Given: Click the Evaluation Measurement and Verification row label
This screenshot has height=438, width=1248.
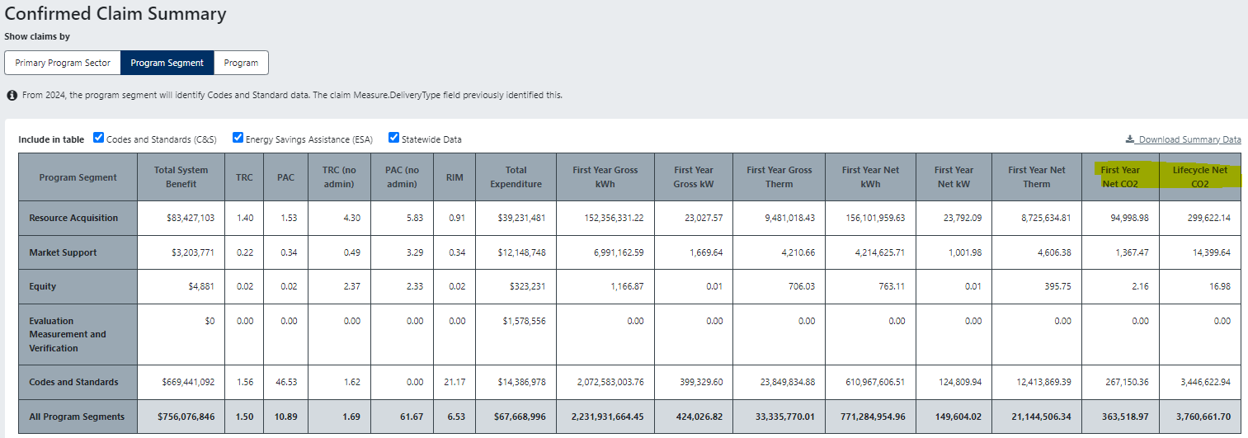Looking at the screenshot, I should click(68, 334).
